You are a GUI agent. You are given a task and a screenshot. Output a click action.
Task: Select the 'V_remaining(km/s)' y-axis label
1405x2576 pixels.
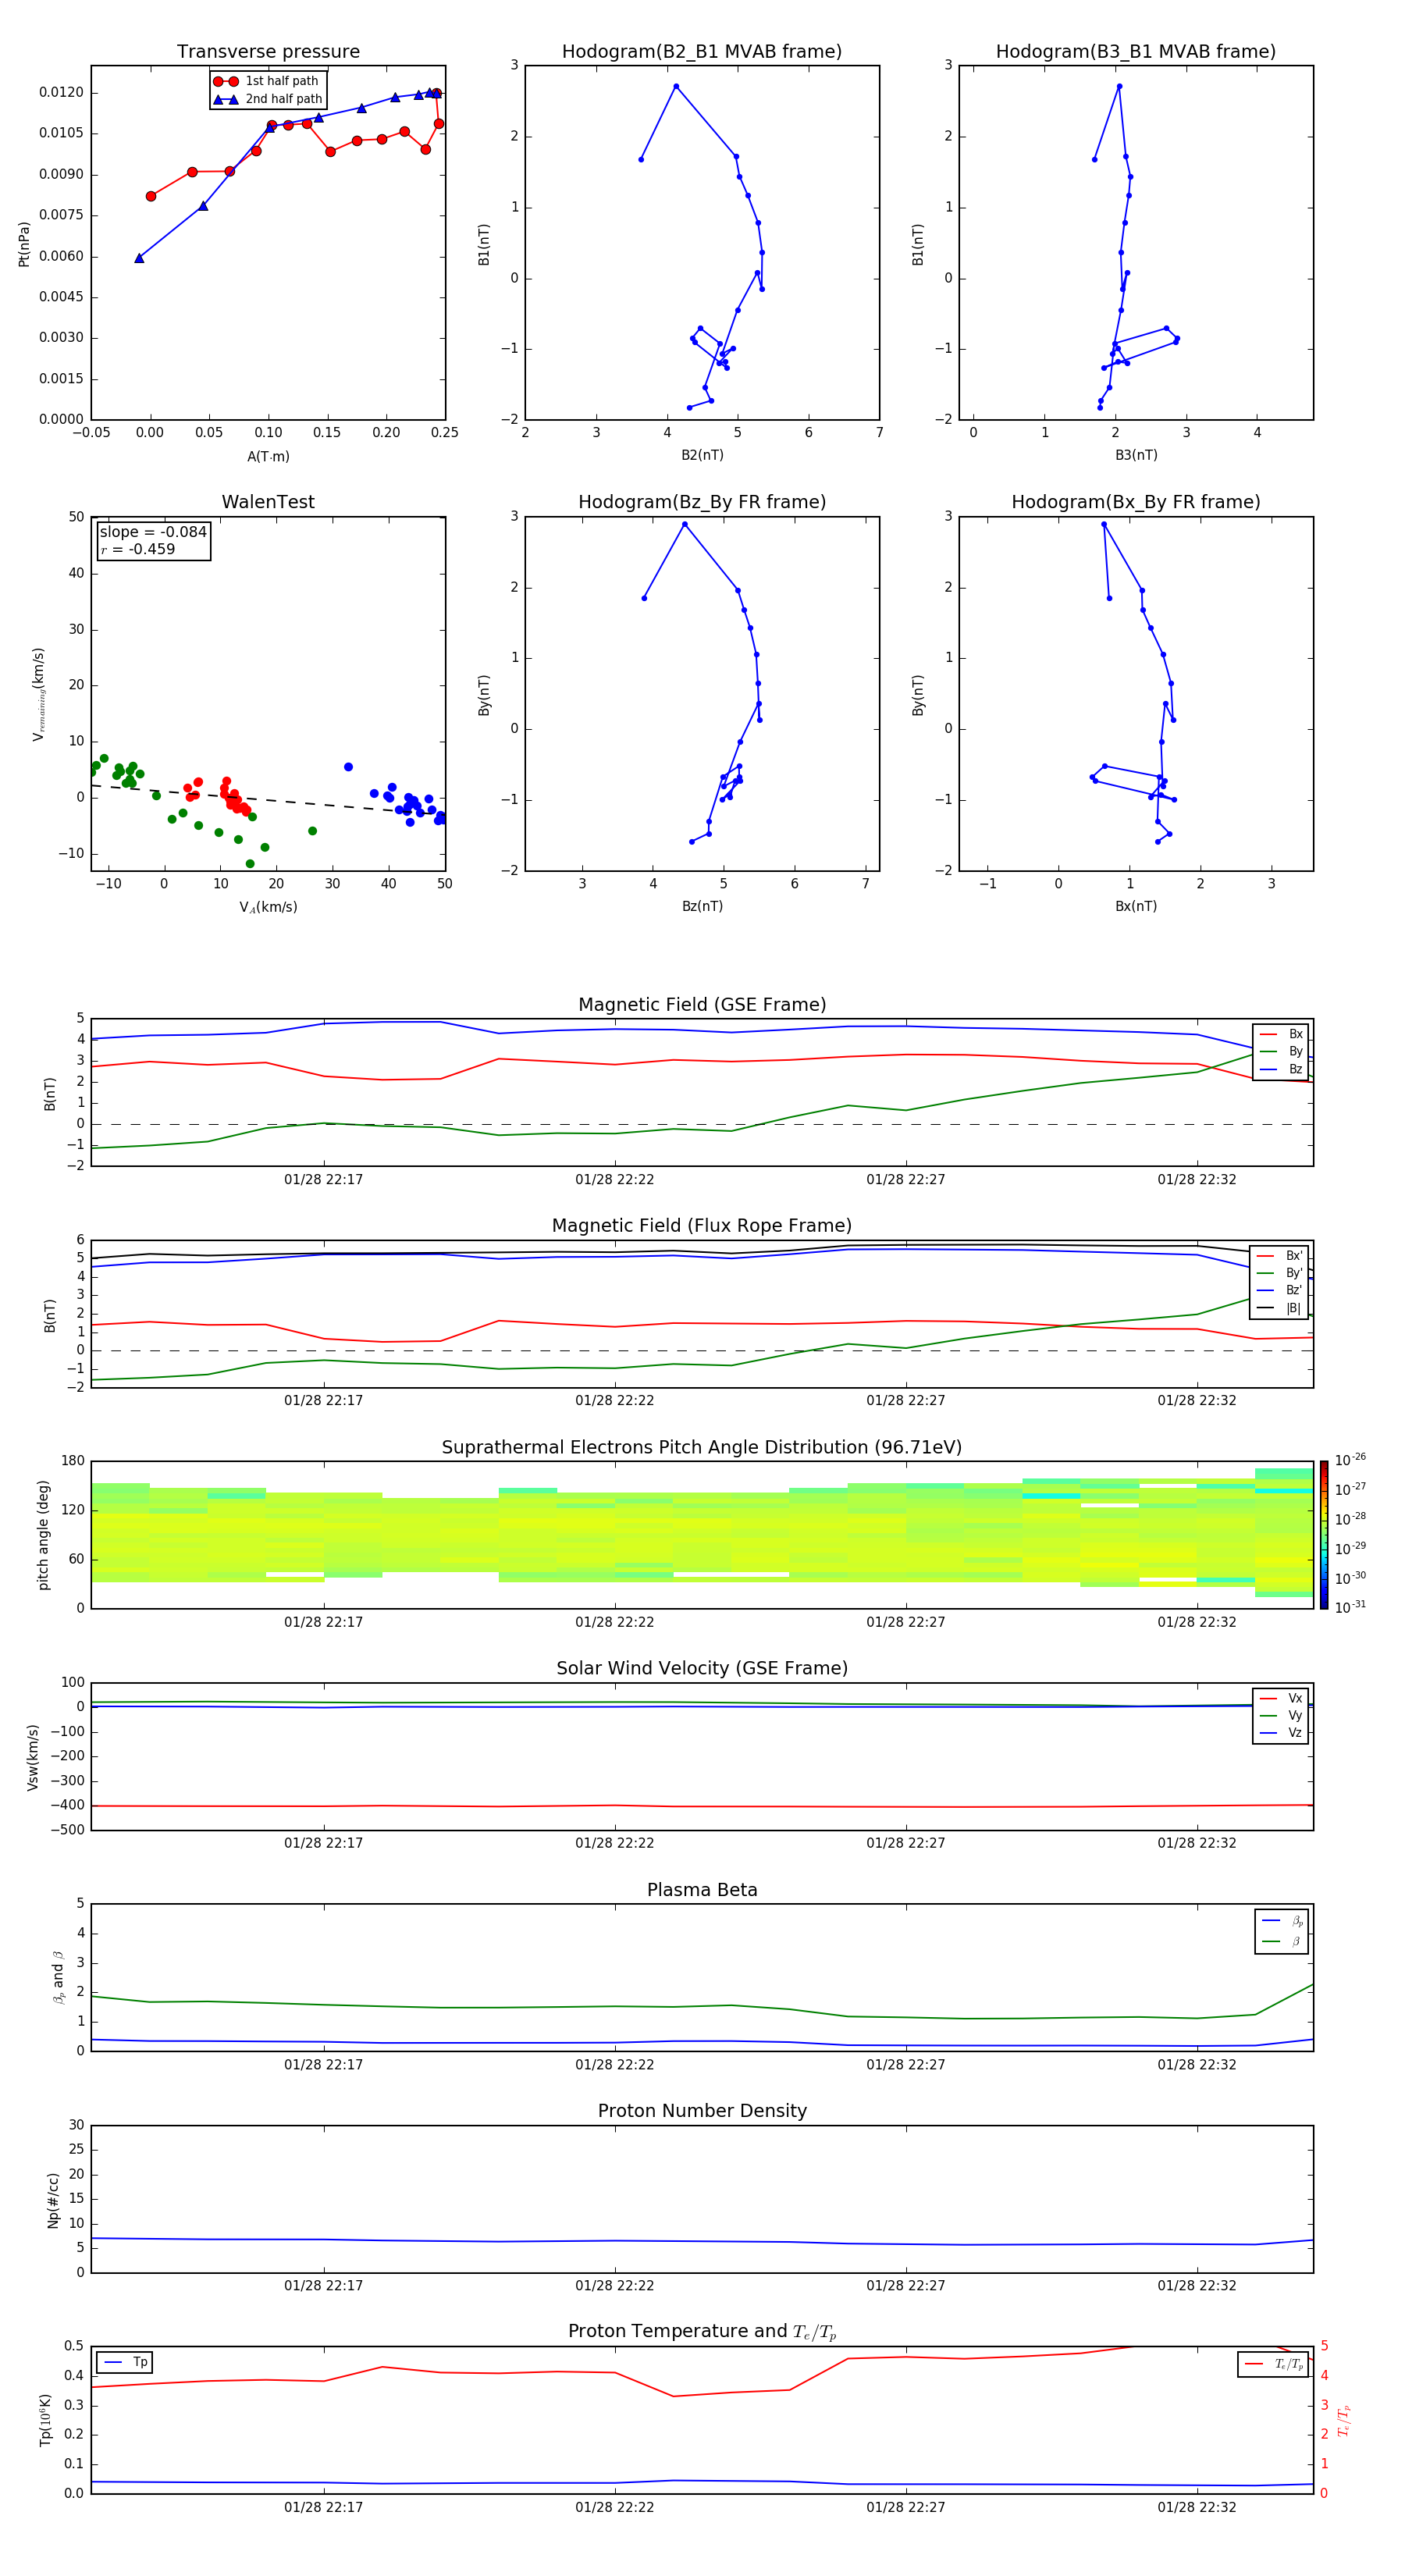tap(38, 694)
